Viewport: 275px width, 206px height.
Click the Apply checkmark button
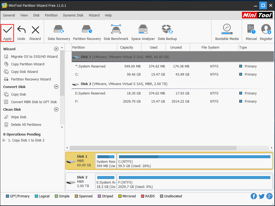click(x=7, y=33)
